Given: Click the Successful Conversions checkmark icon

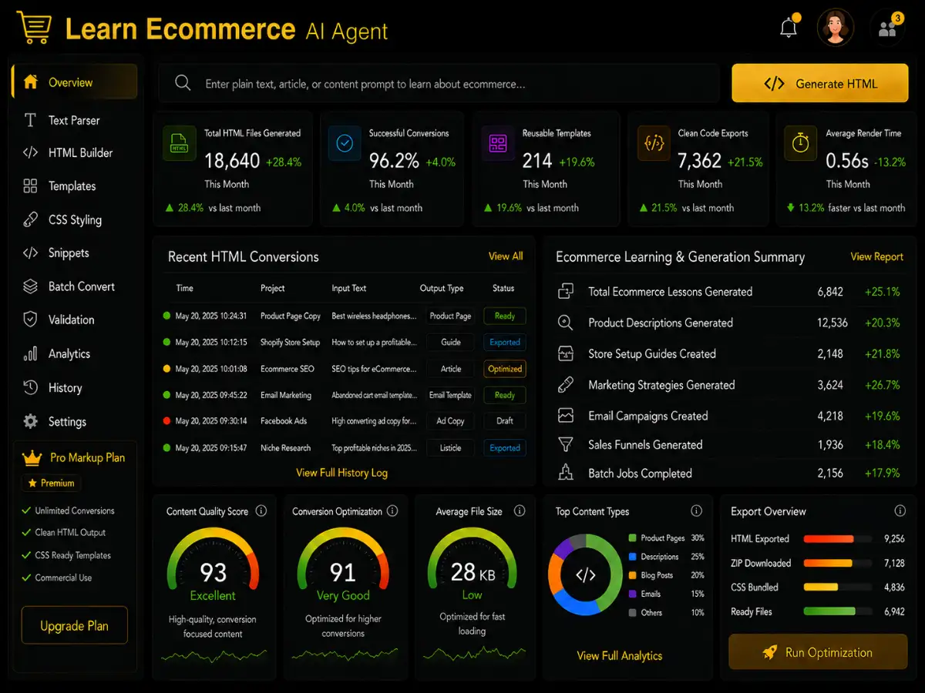Looking at the screenshot, I should [x=344, y=144].
